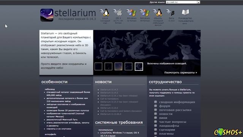Click the 'последняя версия 0.14.3' subtitle
This screenshot has height=137, width=243.
(77, 19)
